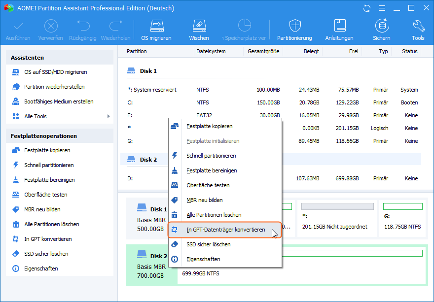This screenshot has height=302, width=434.
Task: Click Partition wiederherstellen in the sidebar
Action: tap(54, 87)
